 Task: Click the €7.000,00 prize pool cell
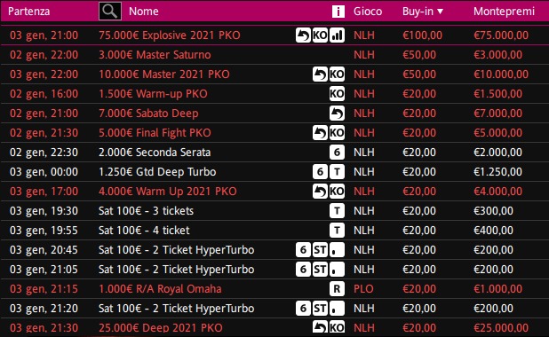[497, 114]
